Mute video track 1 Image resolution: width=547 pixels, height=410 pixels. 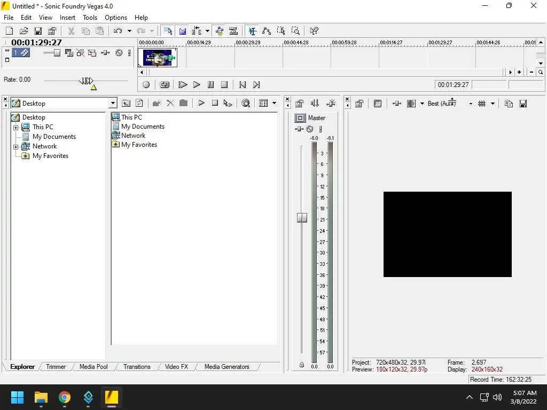pos(119,53)
